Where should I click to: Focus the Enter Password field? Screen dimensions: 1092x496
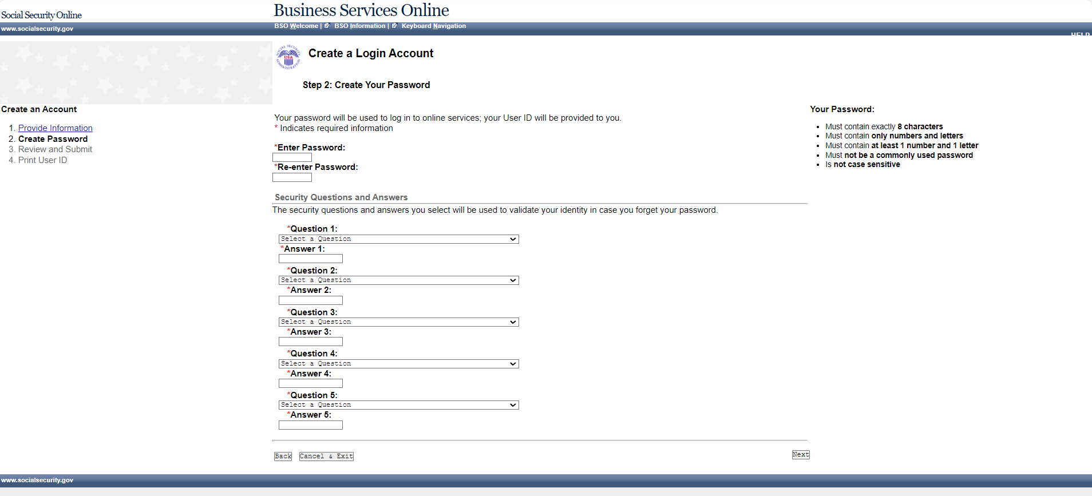tap(292, 157)
